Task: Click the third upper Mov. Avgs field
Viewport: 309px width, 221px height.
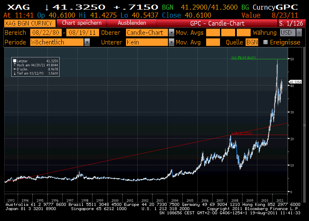Action: point(244,33)
